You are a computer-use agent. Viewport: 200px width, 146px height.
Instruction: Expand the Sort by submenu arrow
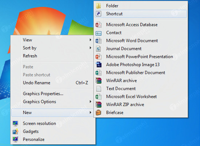[x=91, y=48]
